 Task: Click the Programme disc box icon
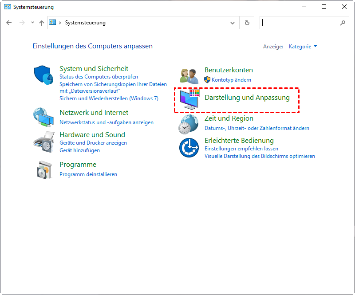(x=44, y=170)
